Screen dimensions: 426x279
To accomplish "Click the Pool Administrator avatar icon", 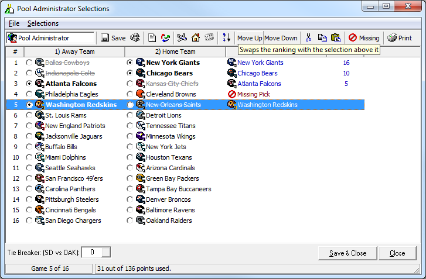I will (12, 38).
